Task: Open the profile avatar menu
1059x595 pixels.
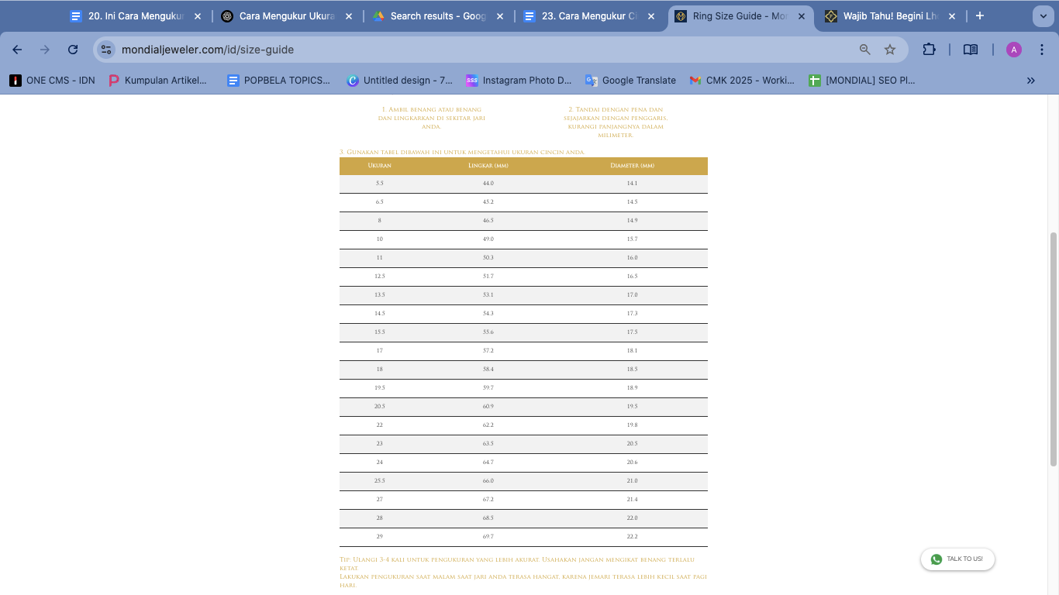Action: [1014, 50]
